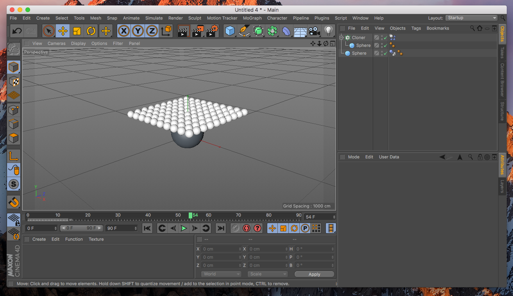The image size is (513, 296).
Task: Collapse the Cloner object hierarchy
Action: click(x=341, y=37)
